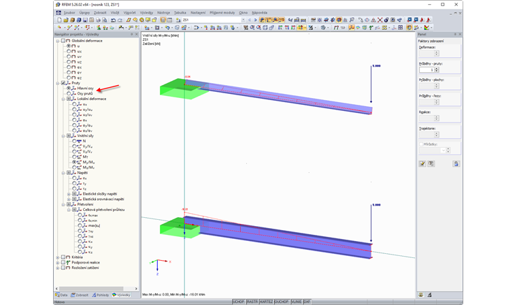Click the new node tool icon
This screenshot has height=305, width=517.
coord(59,27)
